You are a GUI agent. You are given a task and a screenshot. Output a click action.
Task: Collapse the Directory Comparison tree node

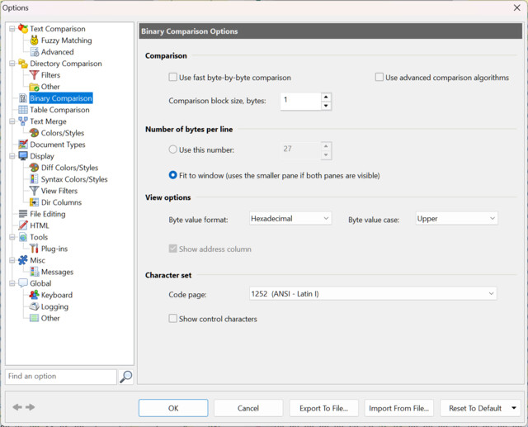pyautogui.click(x=12, y=64)
